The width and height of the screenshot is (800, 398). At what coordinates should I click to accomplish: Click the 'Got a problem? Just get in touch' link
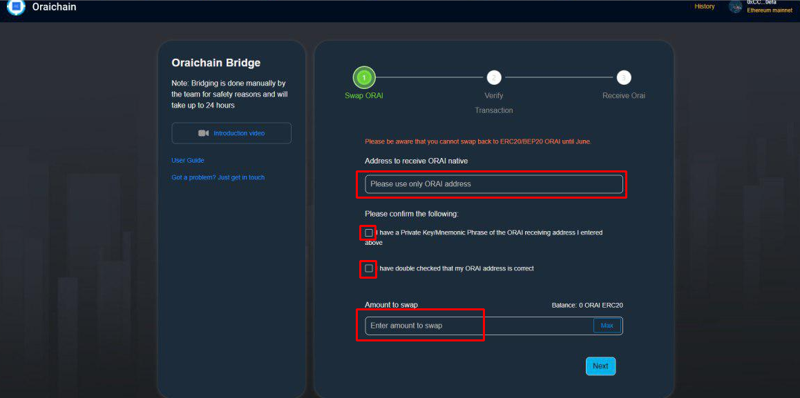coord(218,177)
